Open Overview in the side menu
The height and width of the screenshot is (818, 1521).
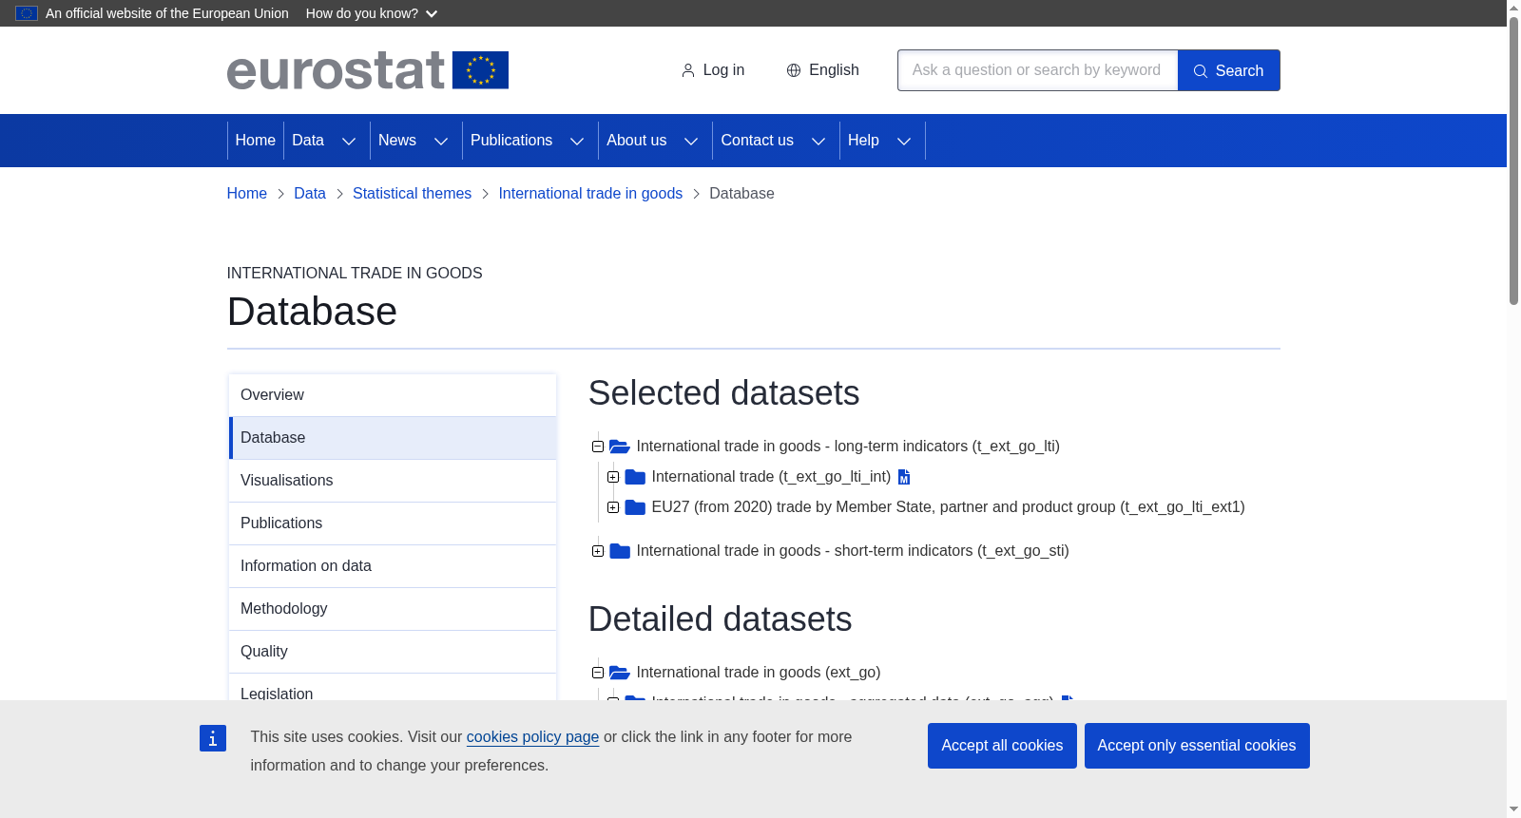(393, 395)
